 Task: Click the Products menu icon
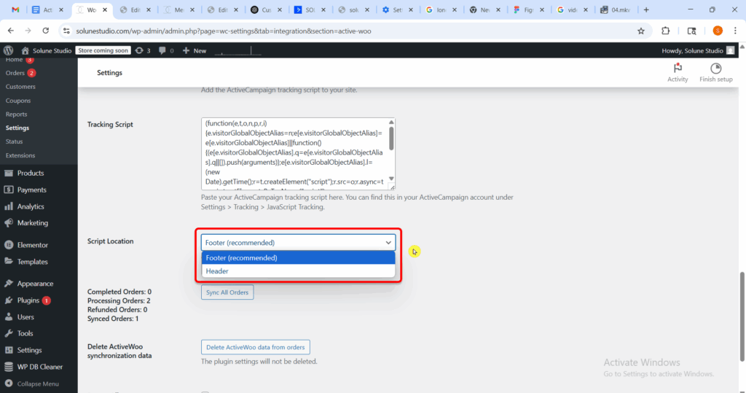9,173
